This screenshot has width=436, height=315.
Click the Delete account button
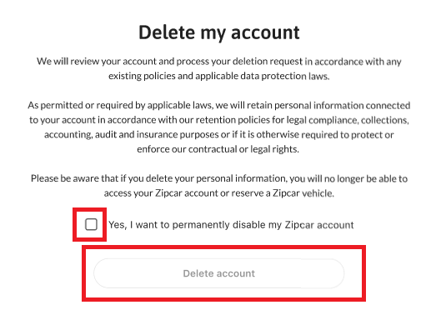219,273
